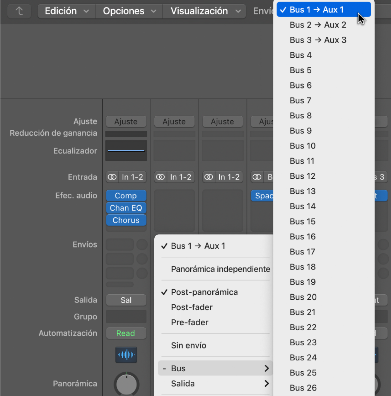The width and height of the screenshot is (391, 396).
Task: Toggle the stereo input icon on the second channel strip
Action: 160,177
